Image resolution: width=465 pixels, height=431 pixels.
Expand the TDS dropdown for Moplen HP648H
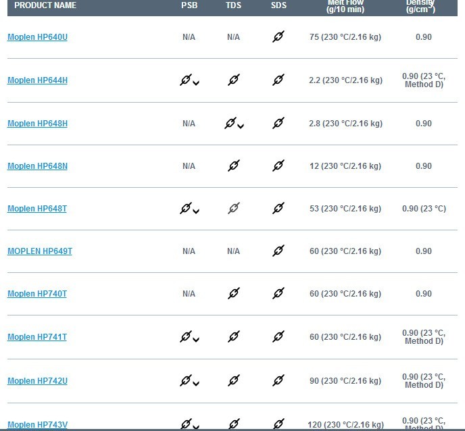point(241,126)
